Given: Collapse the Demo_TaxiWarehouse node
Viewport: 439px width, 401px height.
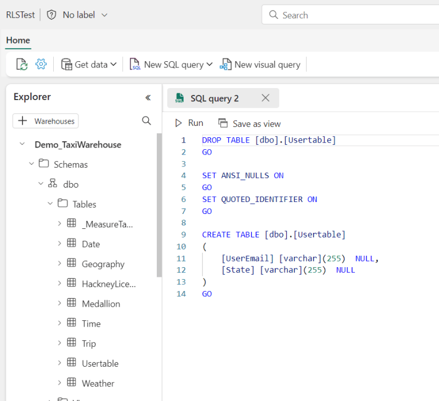Looking at the screenshot, I should coord(22,144).
